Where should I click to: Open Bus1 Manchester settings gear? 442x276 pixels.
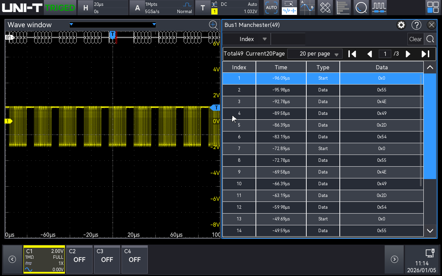click(401, 25)
